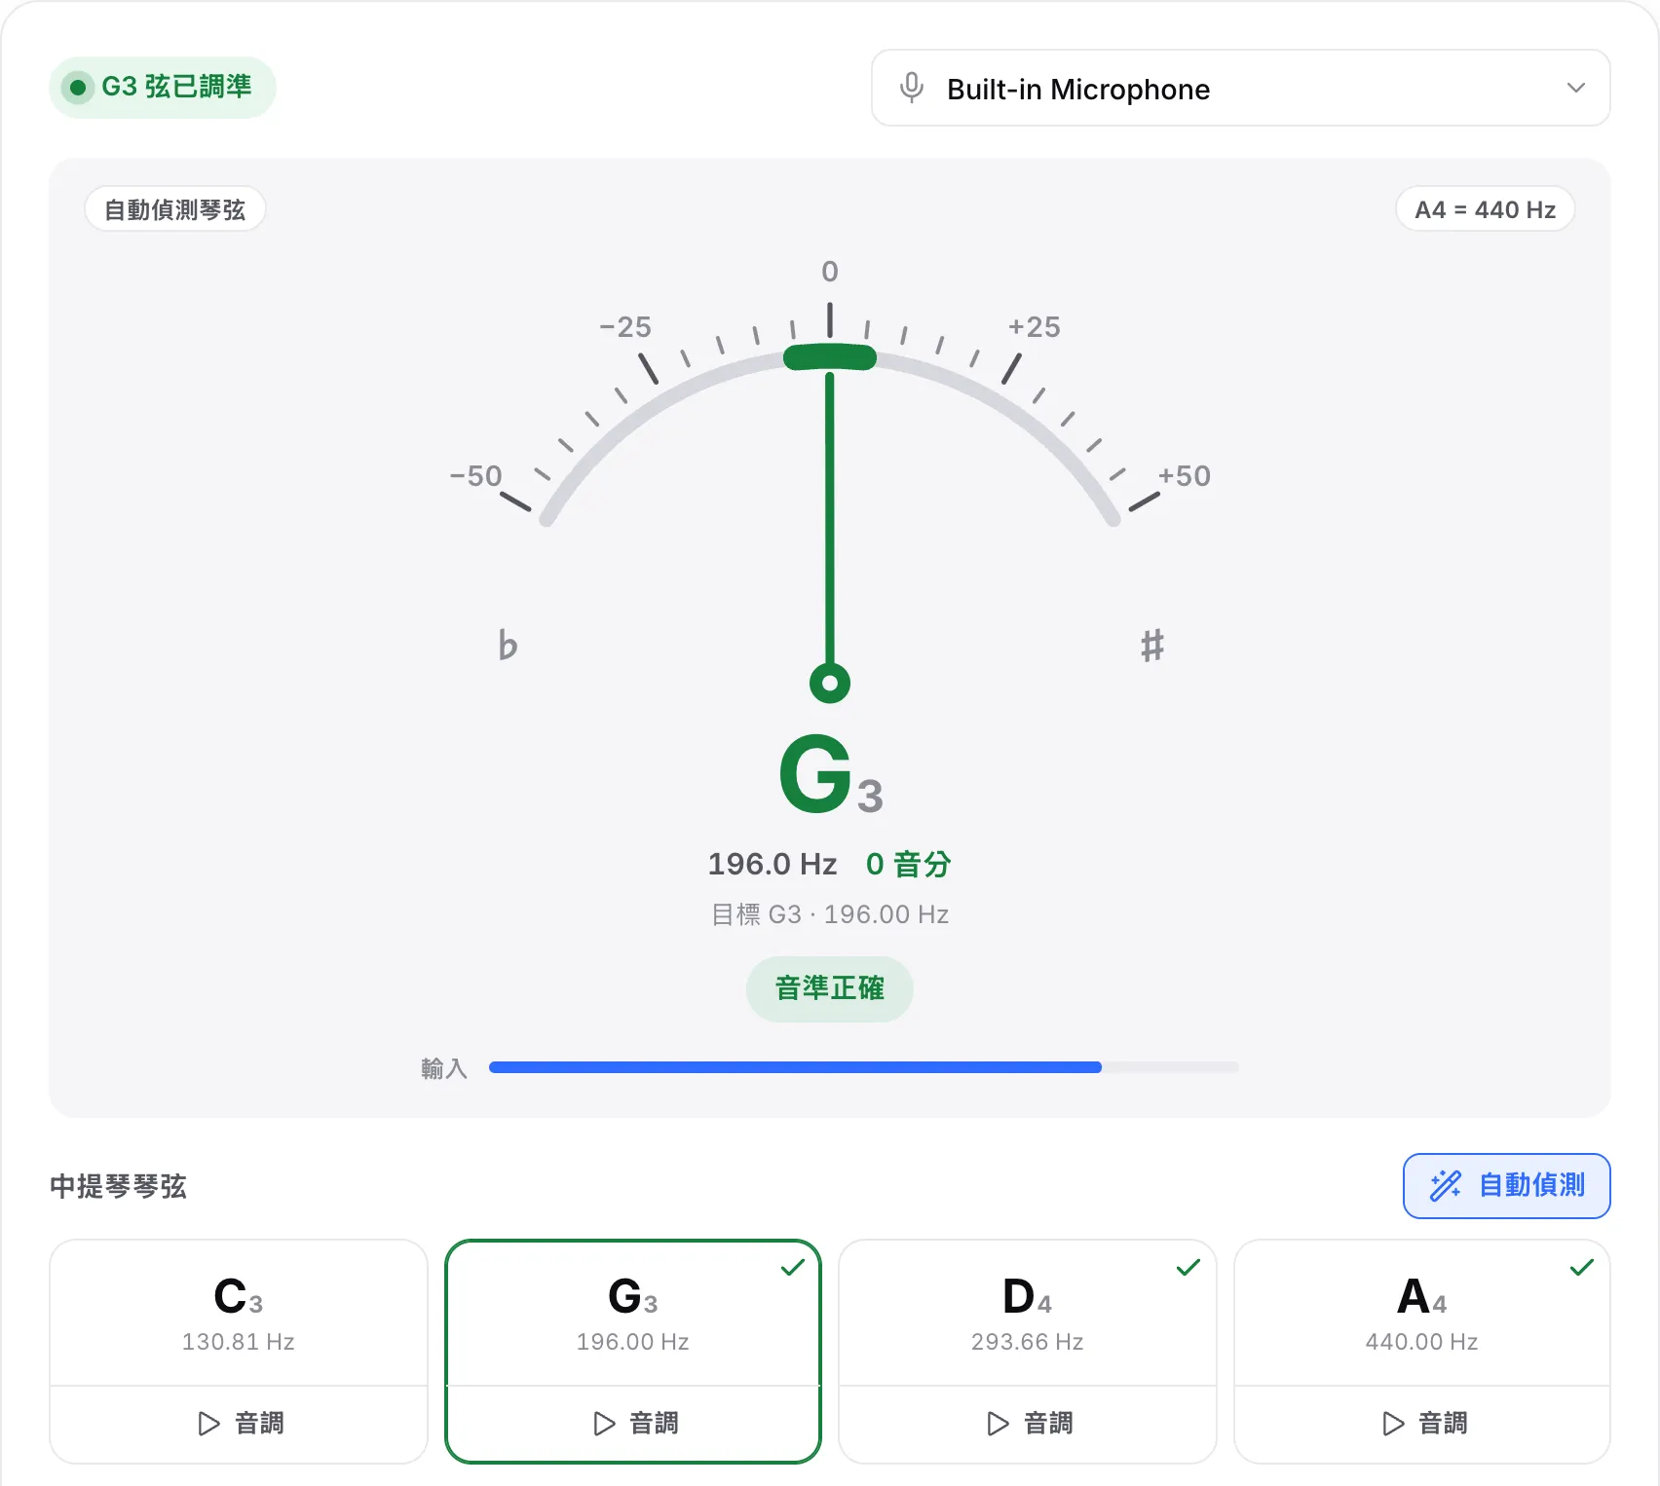
Task: Click the green needle tip on the gauge arc
Action: (x=830, y=357)
